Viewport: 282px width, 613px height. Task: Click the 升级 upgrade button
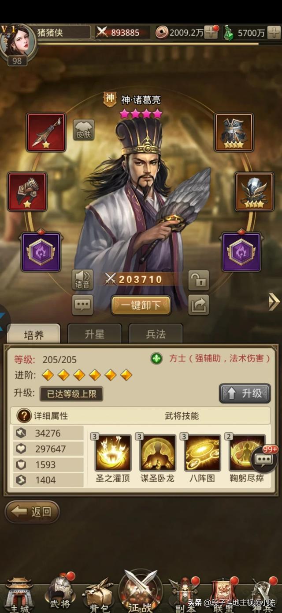245,393
